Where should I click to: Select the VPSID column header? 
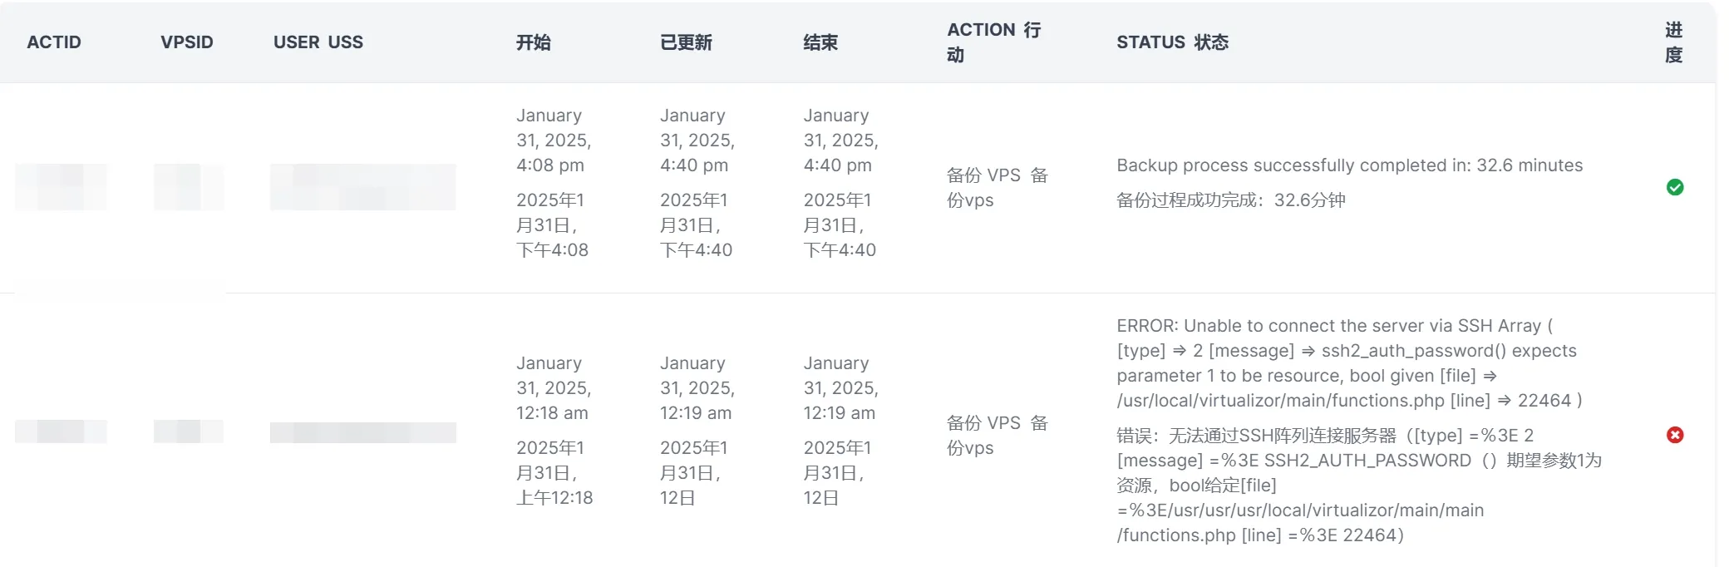pyautogui.click(x=187, y=42)
